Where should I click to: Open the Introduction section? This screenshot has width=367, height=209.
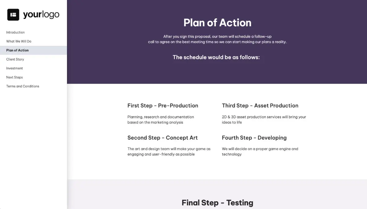tap(15, 32)
